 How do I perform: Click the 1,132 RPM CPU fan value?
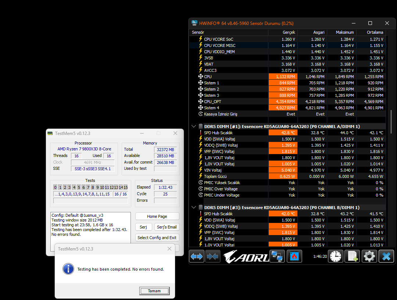(x=283, y=77)
